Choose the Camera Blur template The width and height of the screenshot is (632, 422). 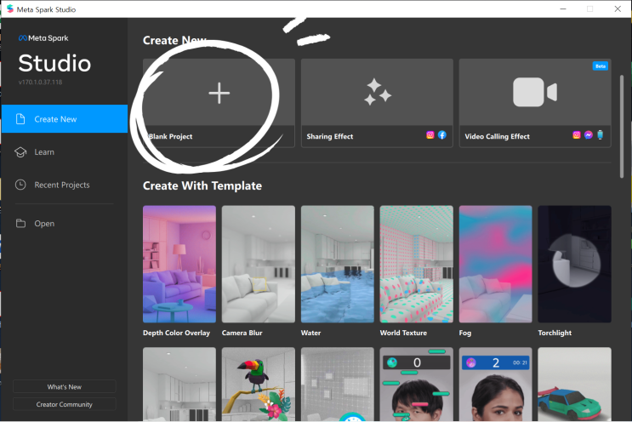(x=258, y=264)
